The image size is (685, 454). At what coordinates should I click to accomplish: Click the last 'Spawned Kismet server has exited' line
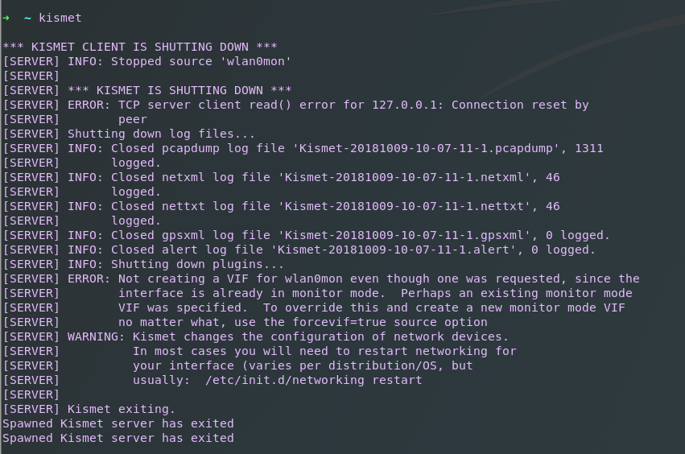pyautogui.click(x=118, y=438)
